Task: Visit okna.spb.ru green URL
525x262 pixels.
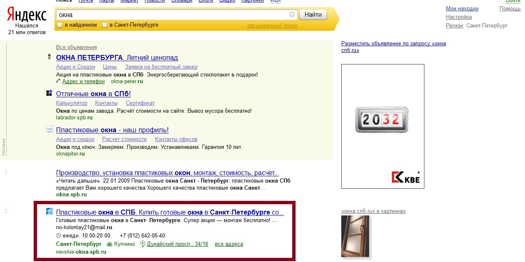Action: [x=71, y=195]
